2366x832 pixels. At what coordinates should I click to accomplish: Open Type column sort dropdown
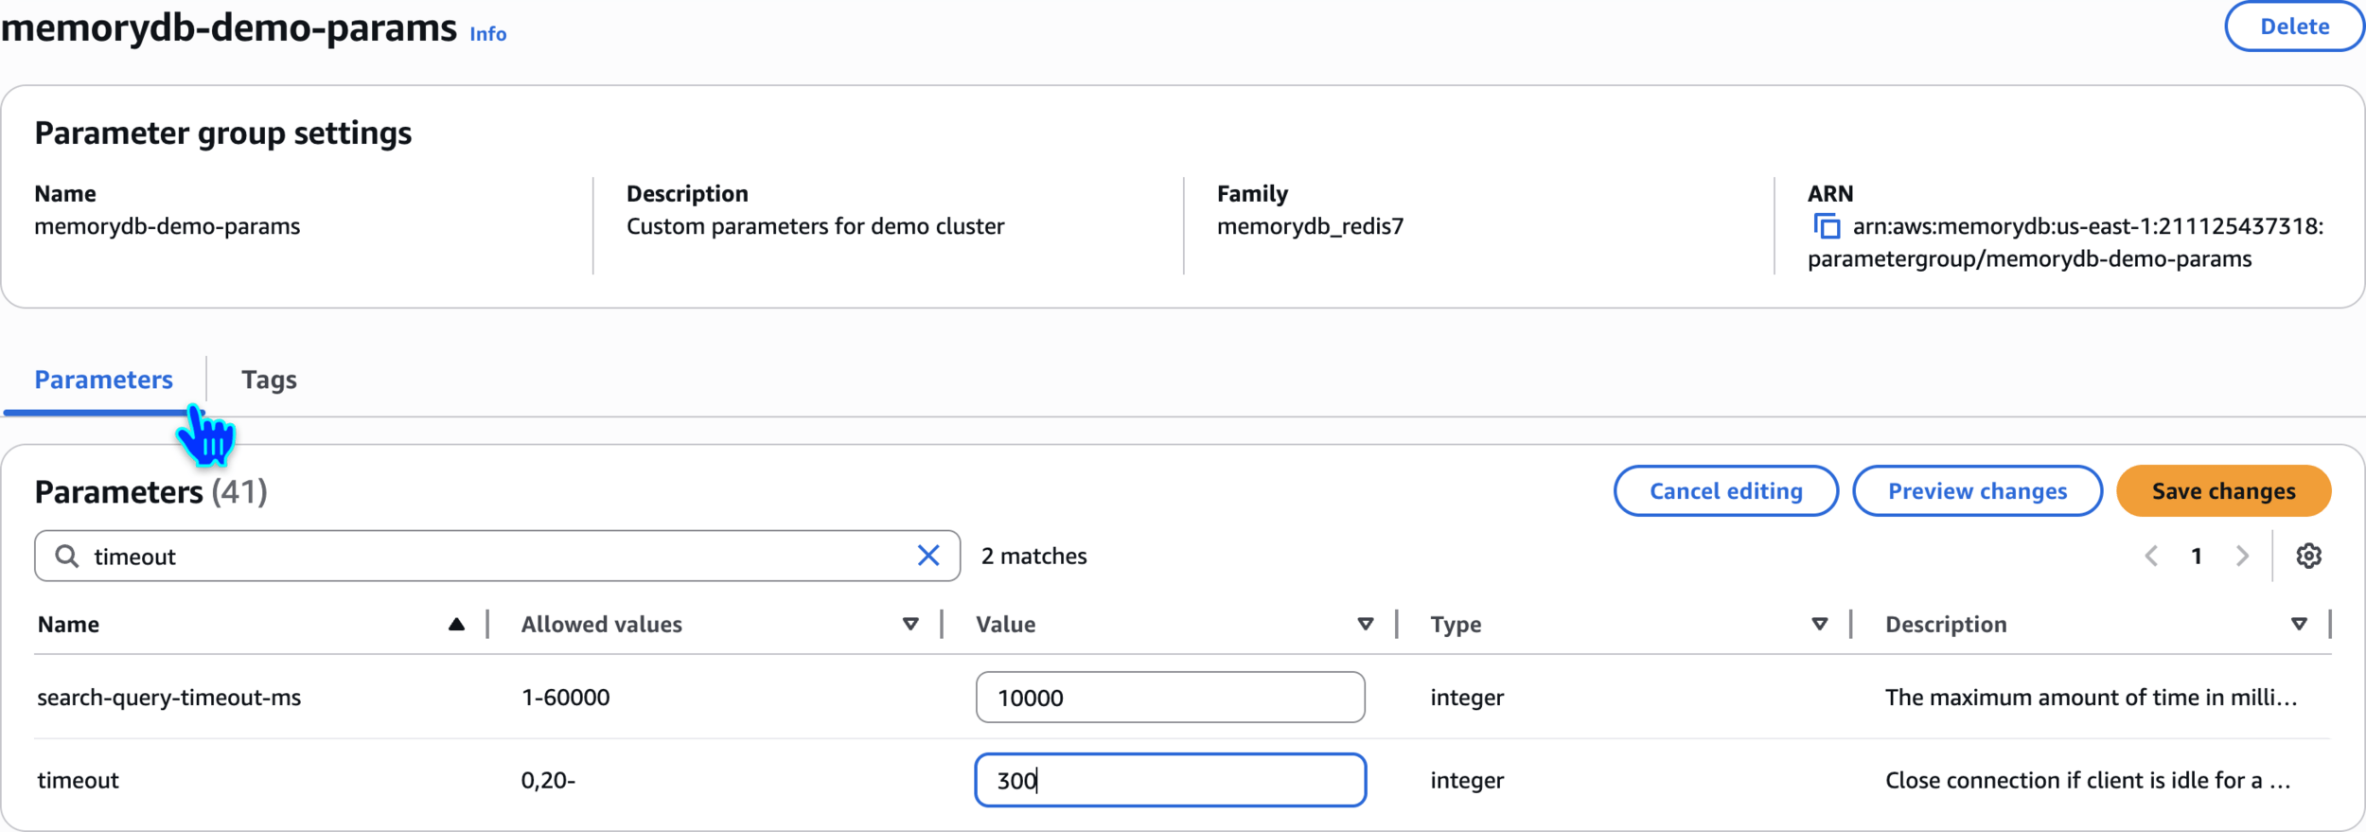click(1819, 624)
